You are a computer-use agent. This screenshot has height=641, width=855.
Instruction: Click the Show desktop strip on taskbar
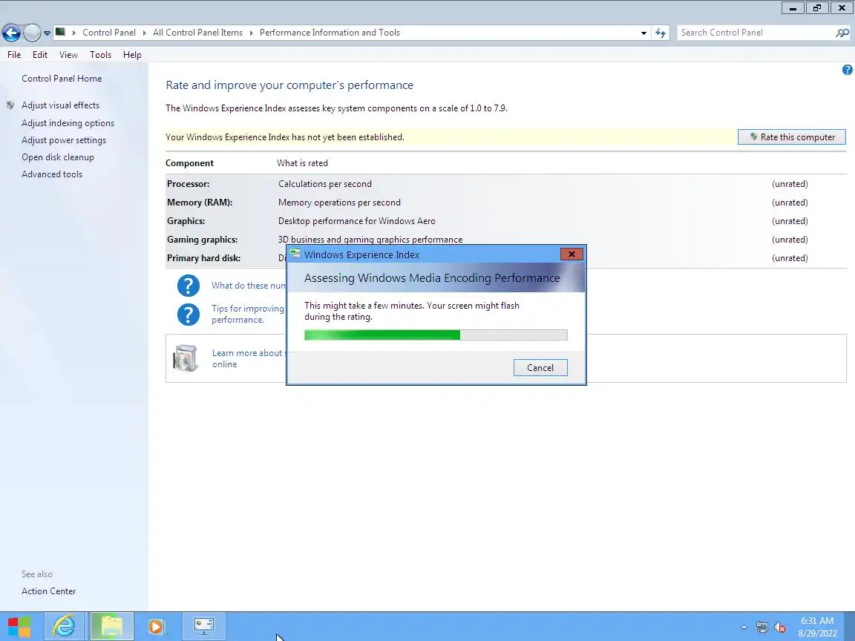pyautogui.click(x=850, y=627)
